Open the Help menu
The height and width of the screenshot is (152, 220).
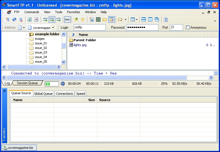pyautogui.click(x=103, y=12)
